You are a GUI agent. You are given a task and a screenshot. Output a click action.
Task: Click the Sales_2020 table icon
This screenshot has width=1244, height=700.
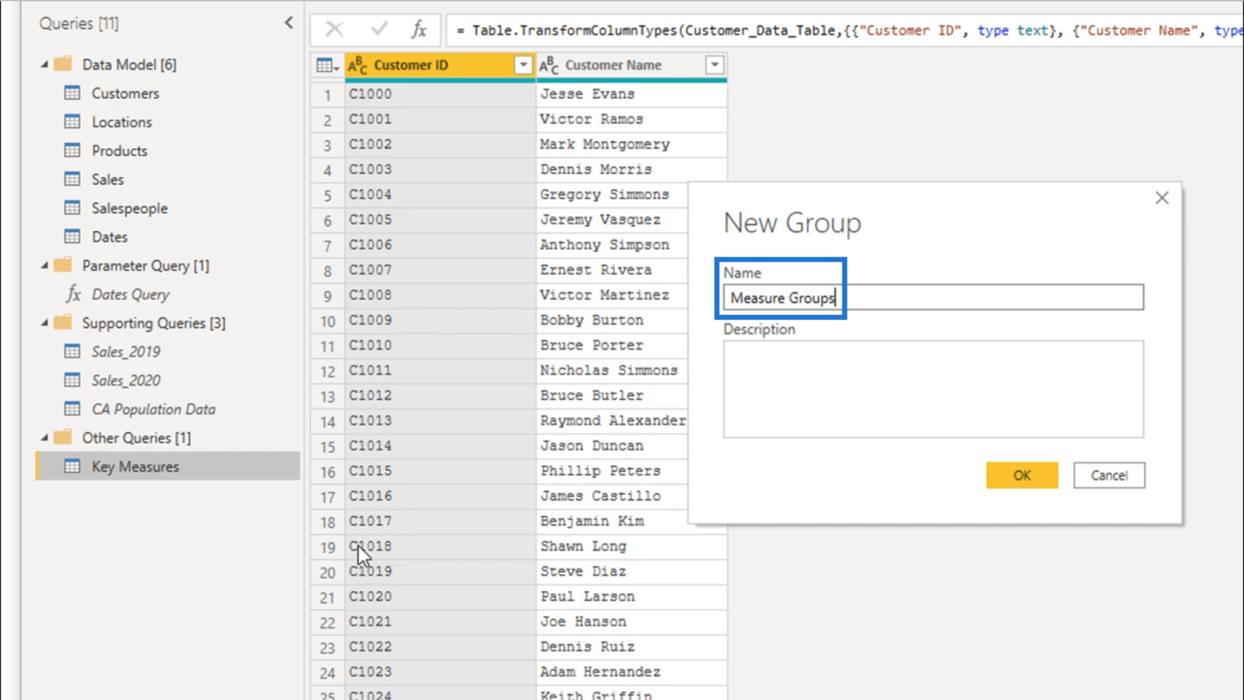pos(72,380)
